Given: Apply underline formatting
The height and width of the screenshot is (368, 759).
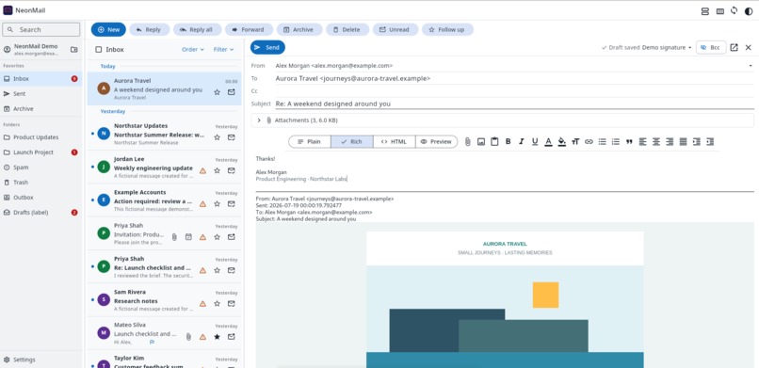Looking at the screenshot, I should tap(535, 142).
